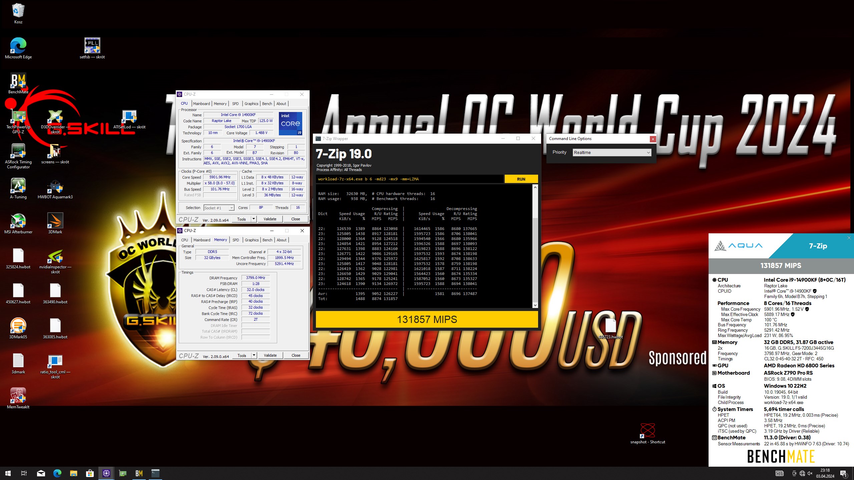Image resolution: width=854 pixels, height=480 pixels.
Task: Switch to SPD tab in bottom CPU-Z
Action: pyautogui.click(x=236, y=240)
